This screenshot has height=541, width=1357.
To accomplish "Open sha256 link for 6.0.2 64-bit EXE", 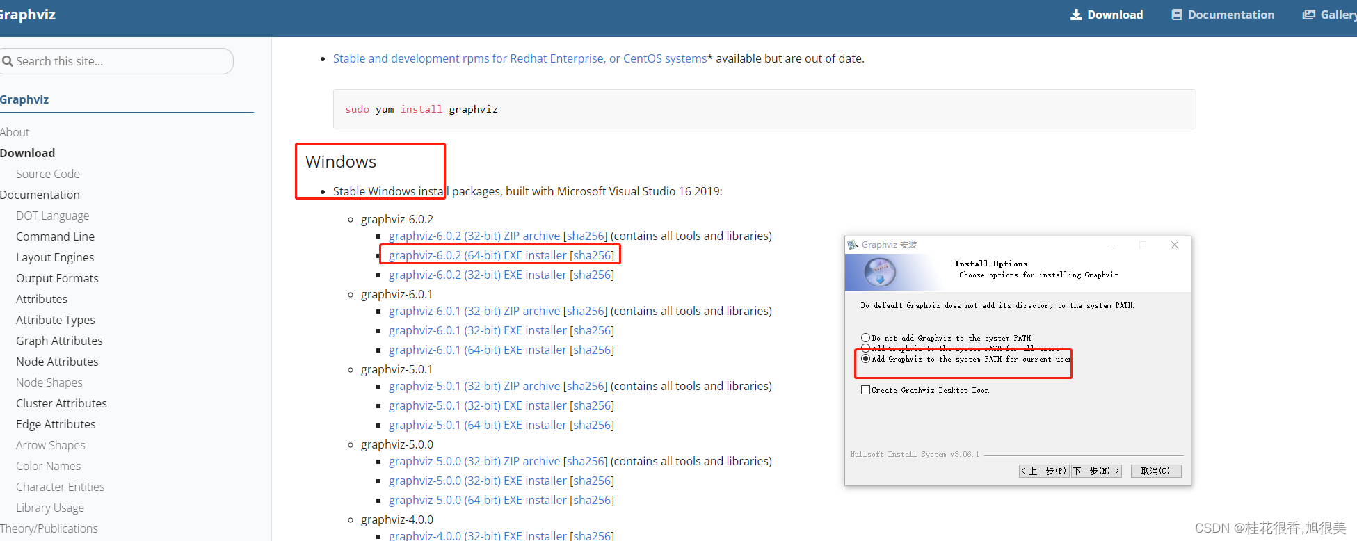I will (592, 255).
